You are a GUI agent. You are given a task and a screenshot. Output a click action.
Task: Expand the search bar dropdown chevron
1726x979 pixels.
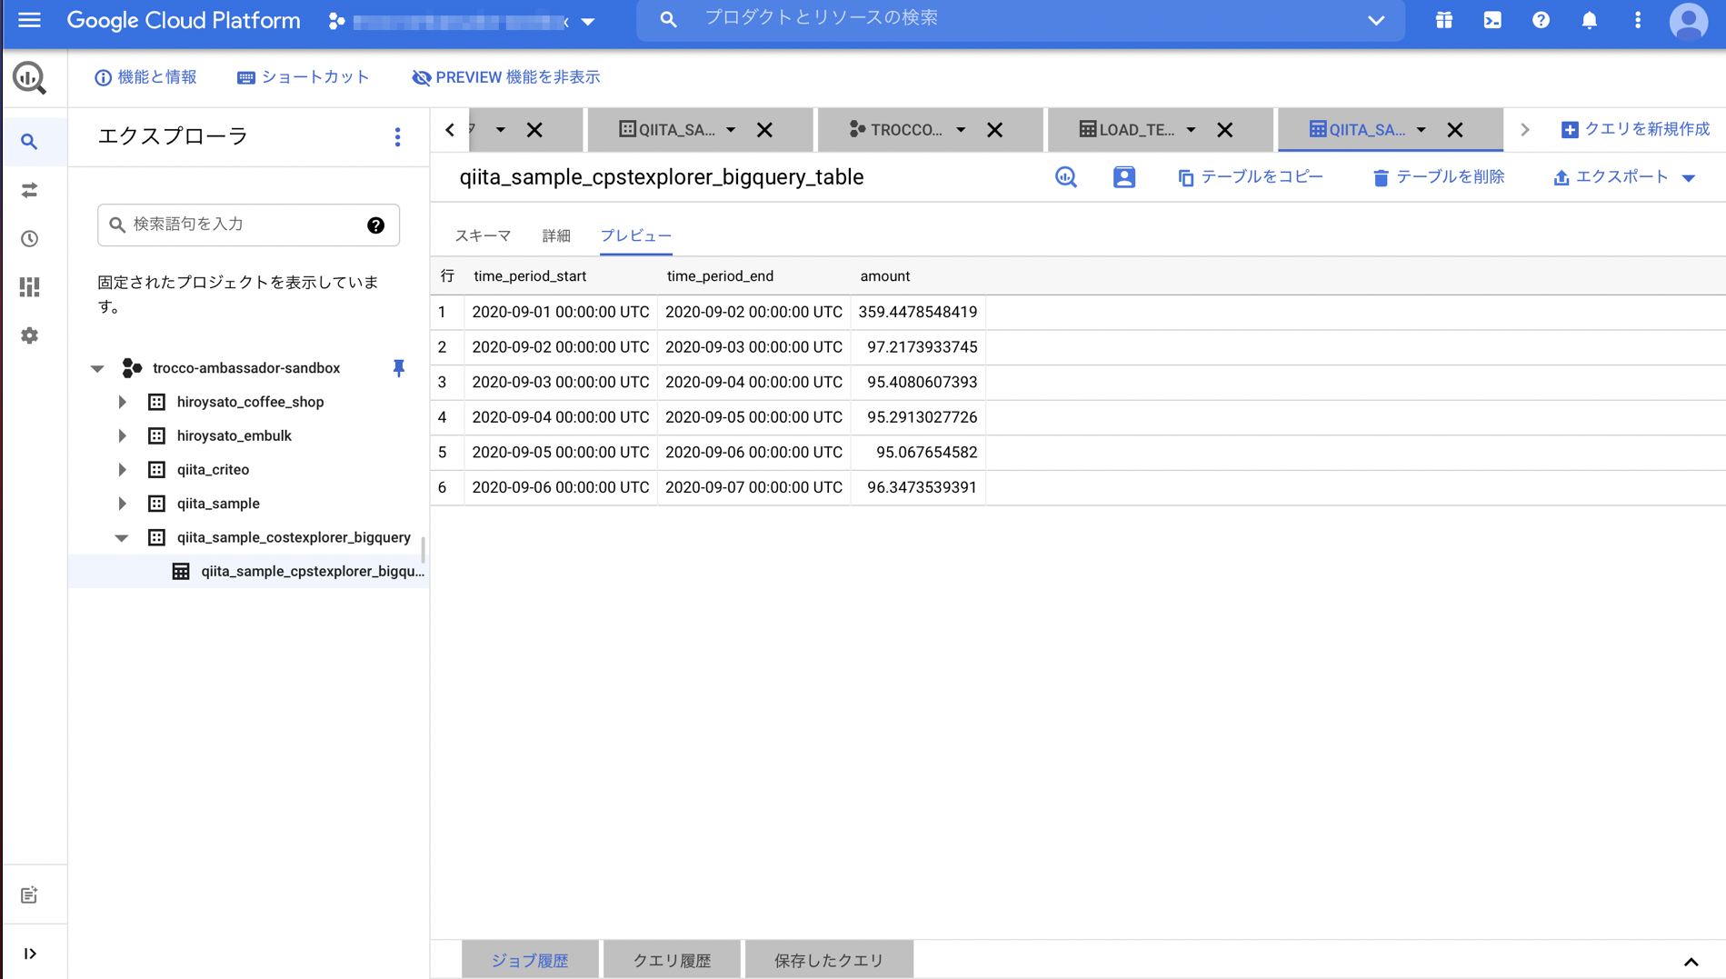pyautogui.click(x=1376, y=20)
